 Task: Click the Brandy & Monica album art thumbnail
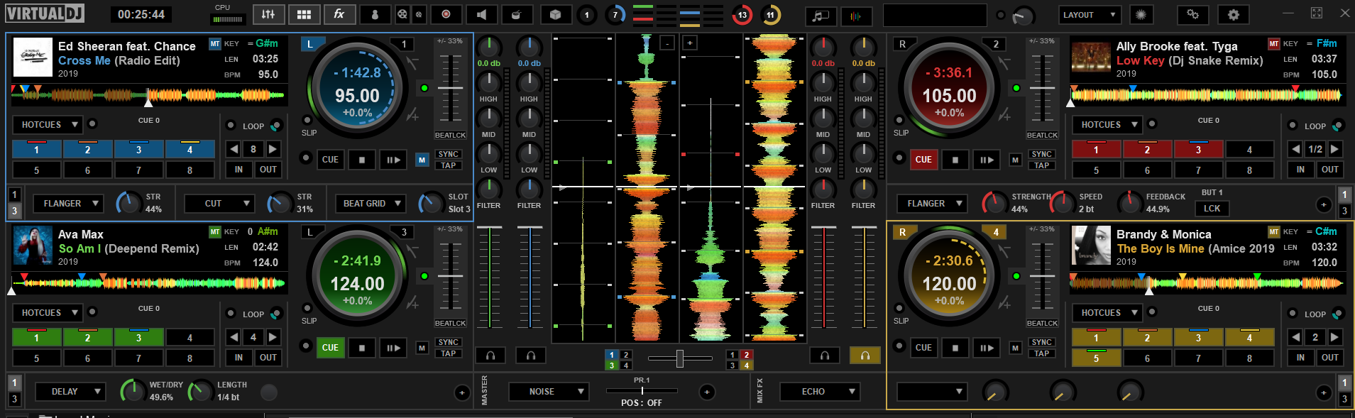coord(1091,246)
